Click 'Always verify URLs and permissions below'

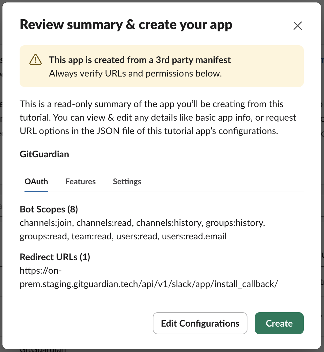click(x=135, y=74)
